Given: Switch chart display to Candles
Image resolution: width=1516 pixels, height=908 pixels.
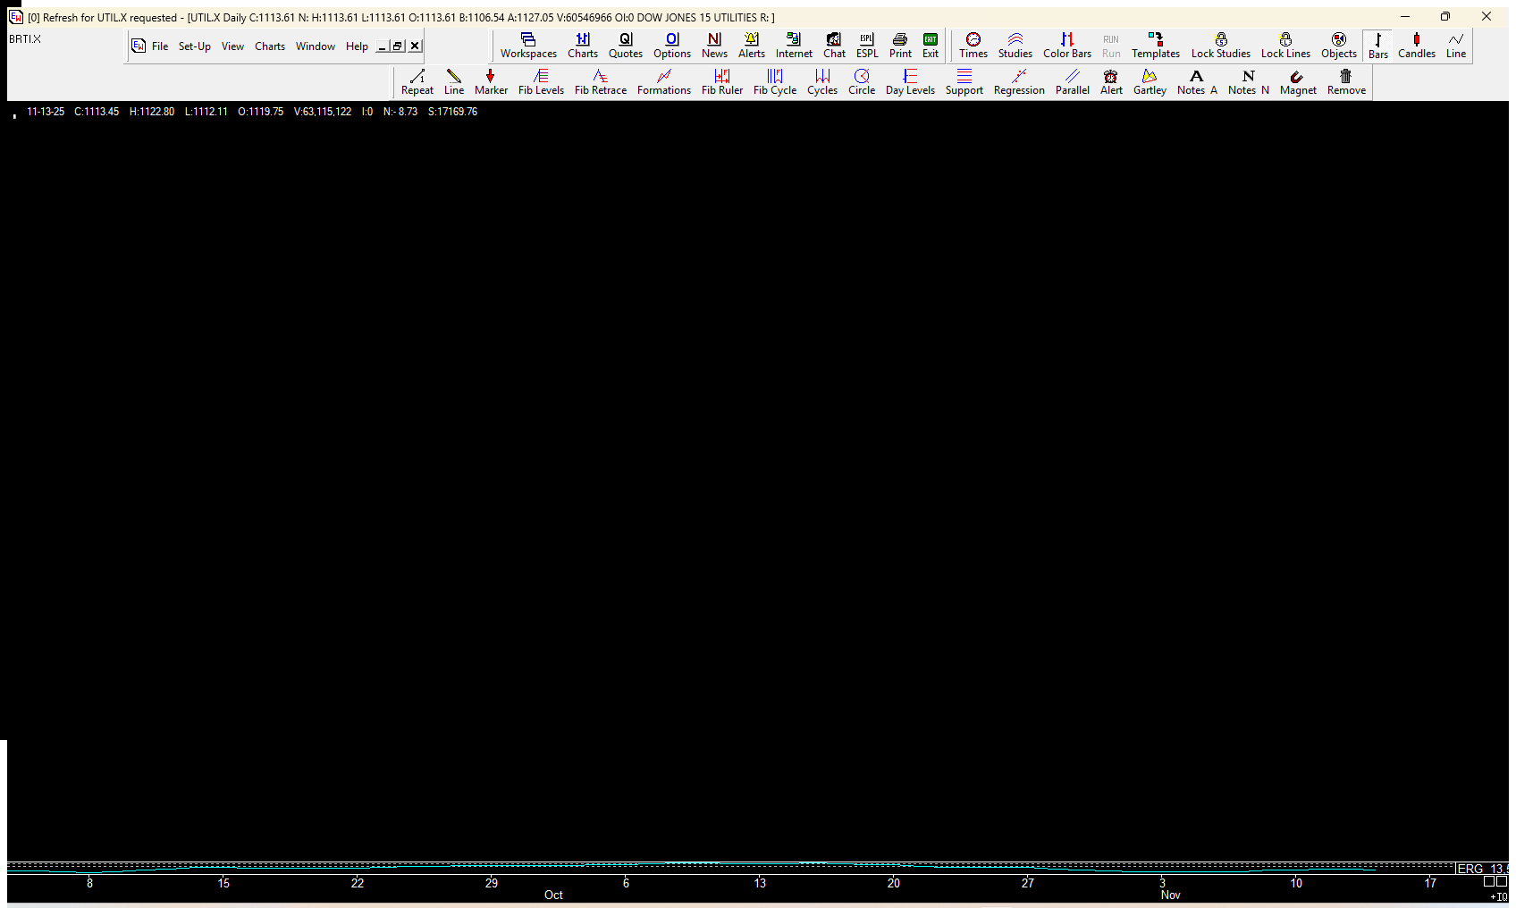Looking at the screenshot, I should click(x=1416, y=45).
